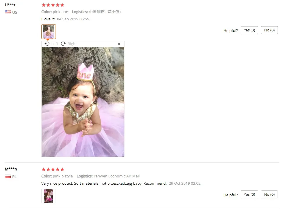Screen dimensions: 284x210
Task: Click the Left rotate label
Action: (x=55, y=44)
